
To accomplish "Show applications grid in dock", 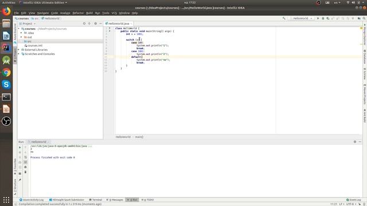I will 6,200.
